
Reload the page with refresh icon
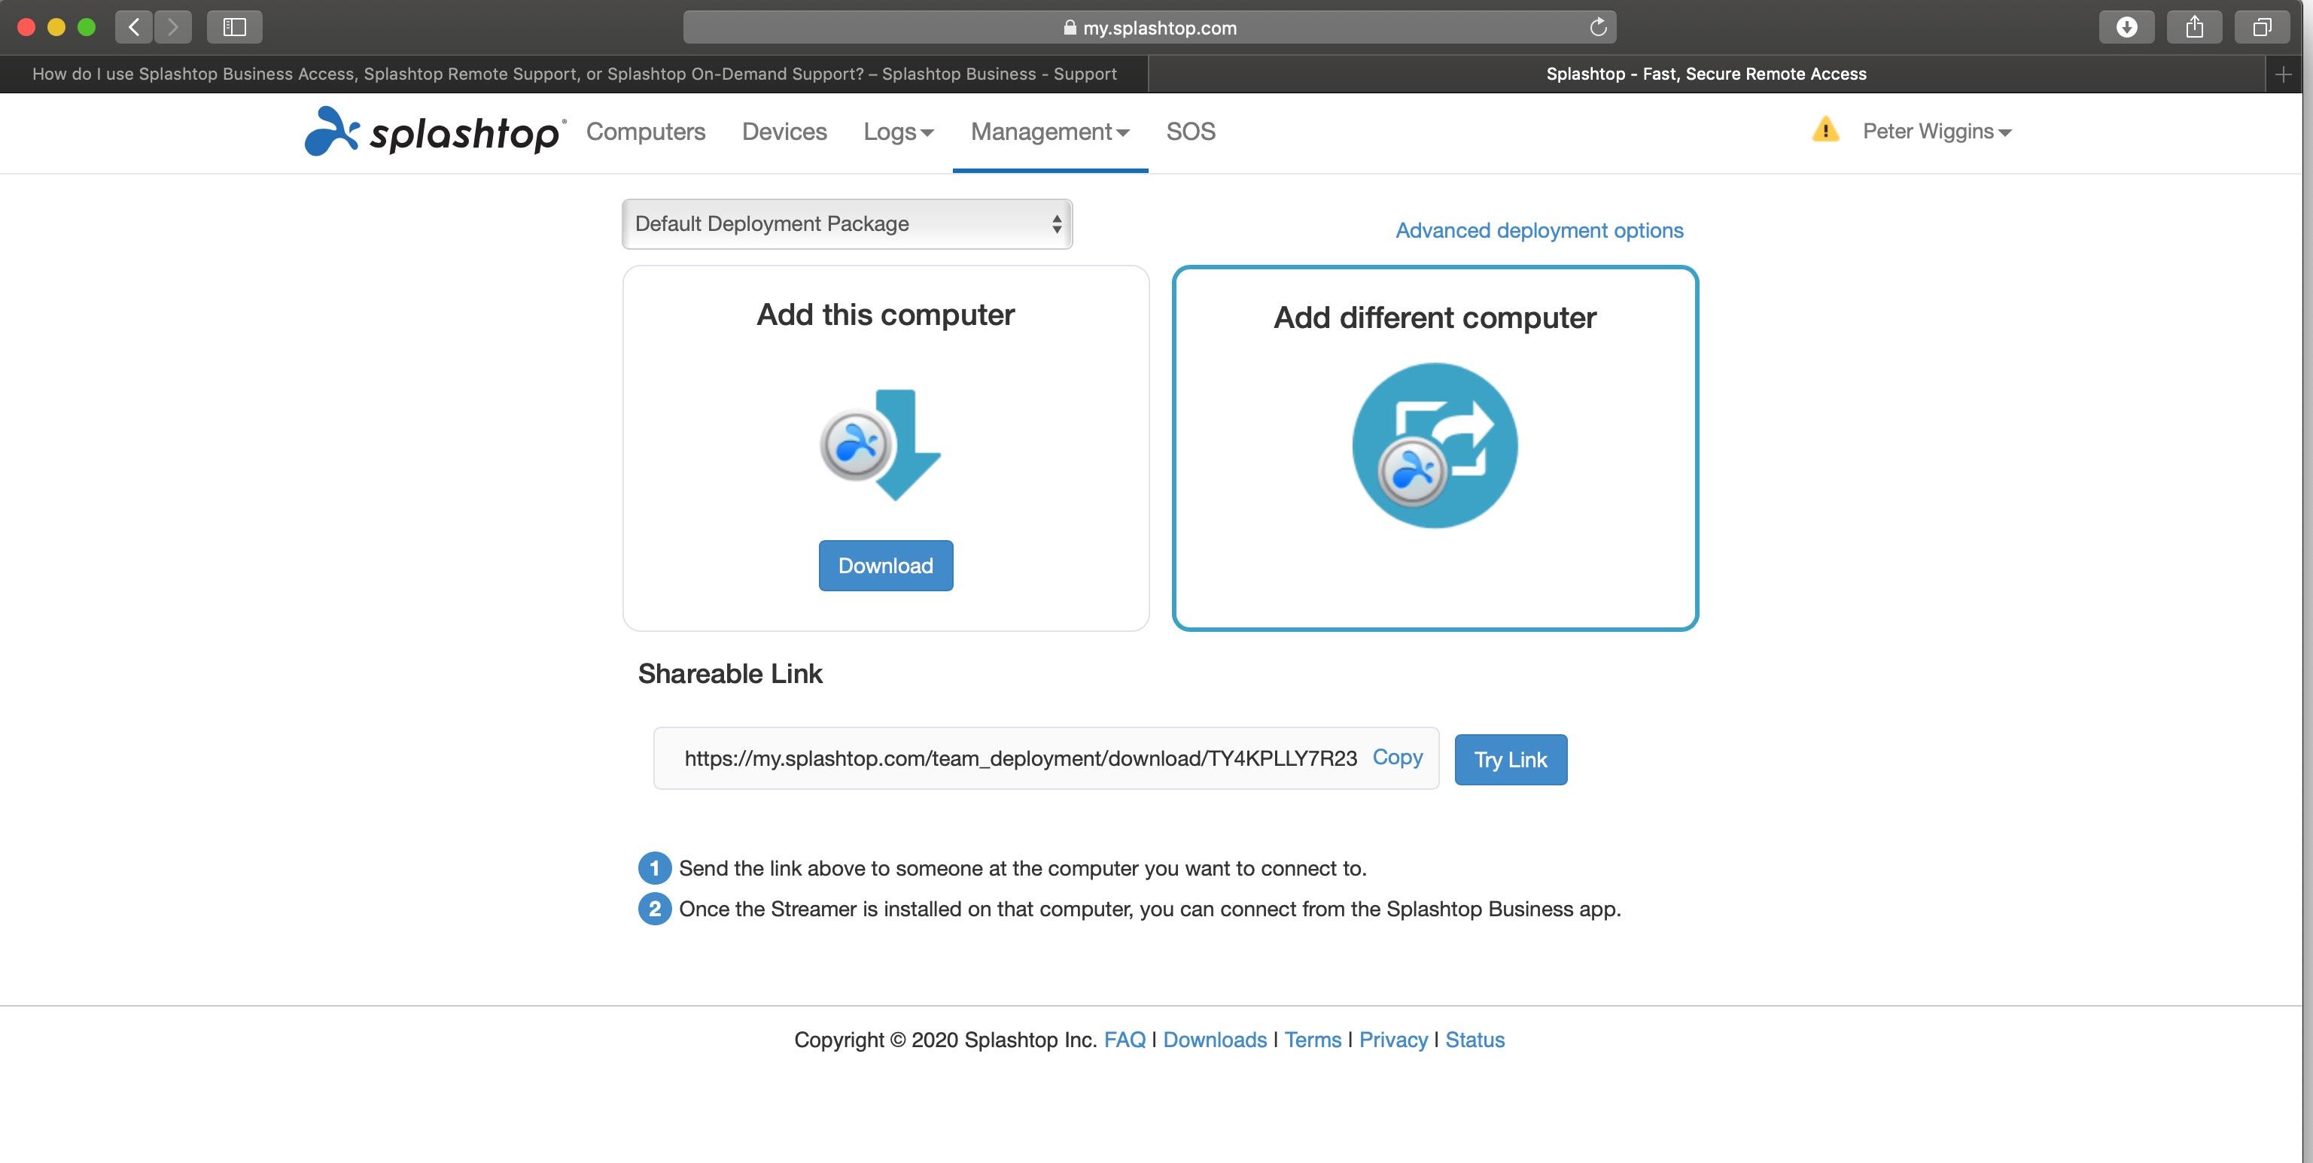point(1598,27)
